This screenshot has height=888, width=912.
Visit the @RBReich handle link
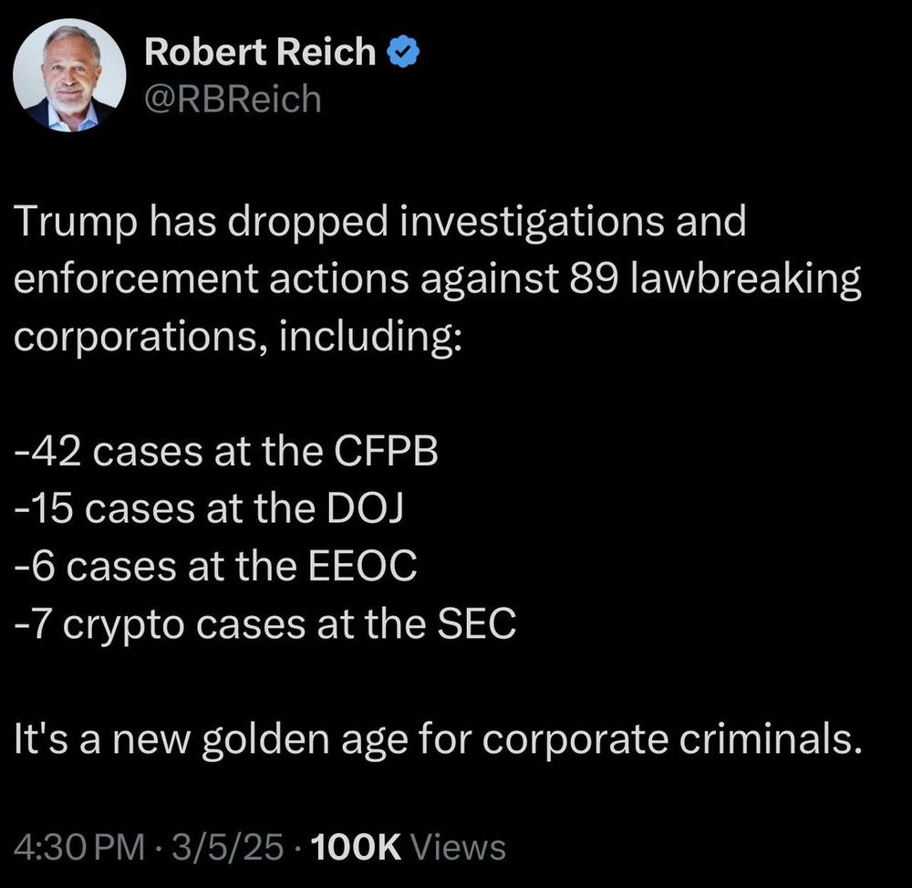pyautogui.click(x=233, y=99)
